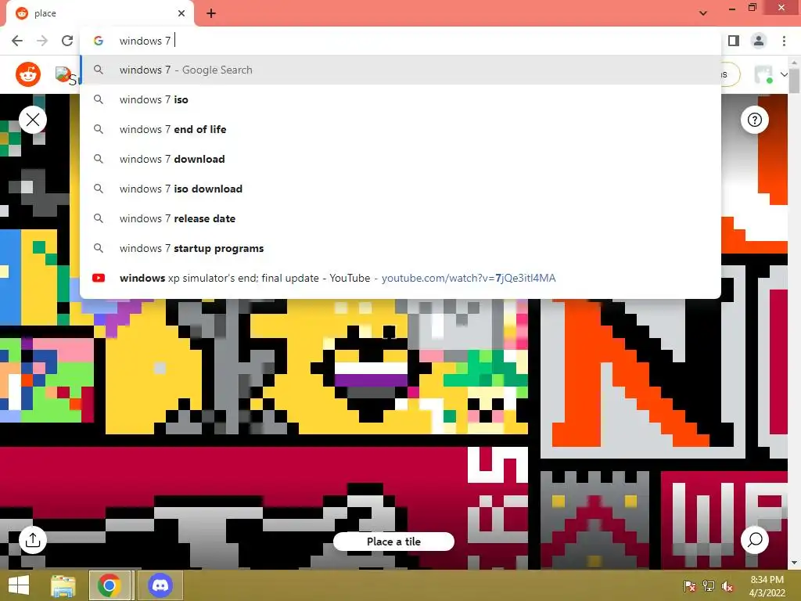
Task: Open the tab search chevron
Action: click(703, 13)
